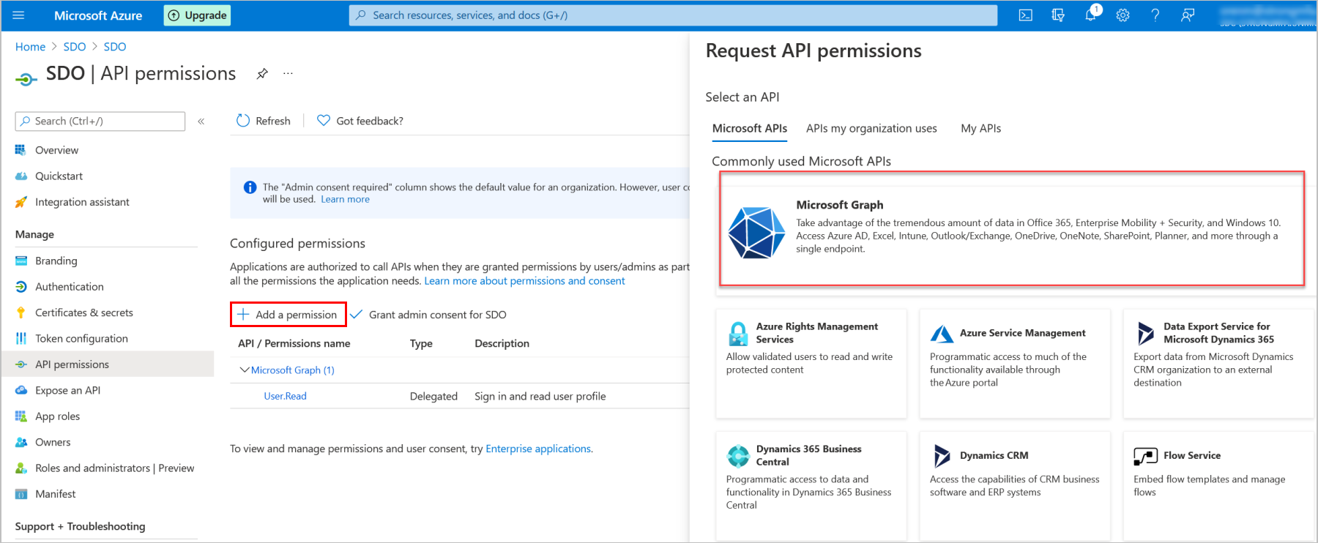Click Grant admin consent for SDO
The image size is (1318, 543).
[429, 315]
